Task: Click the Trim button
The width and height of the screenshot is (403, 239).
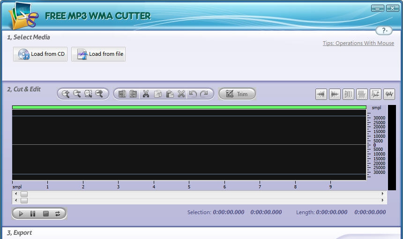Action: [237, 94]
